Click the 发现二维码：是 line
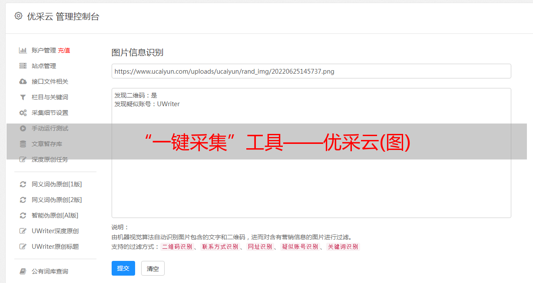The image size is (533, 283). point(136,95)
